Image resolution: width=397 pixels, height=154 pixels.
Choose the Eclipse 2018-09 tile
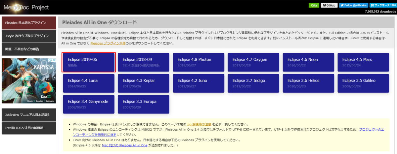pos(144,62)
